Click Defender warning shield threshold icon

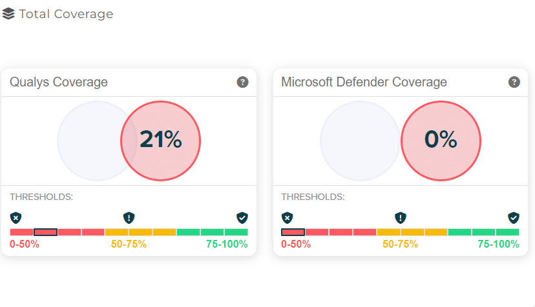tap(400, 217)
